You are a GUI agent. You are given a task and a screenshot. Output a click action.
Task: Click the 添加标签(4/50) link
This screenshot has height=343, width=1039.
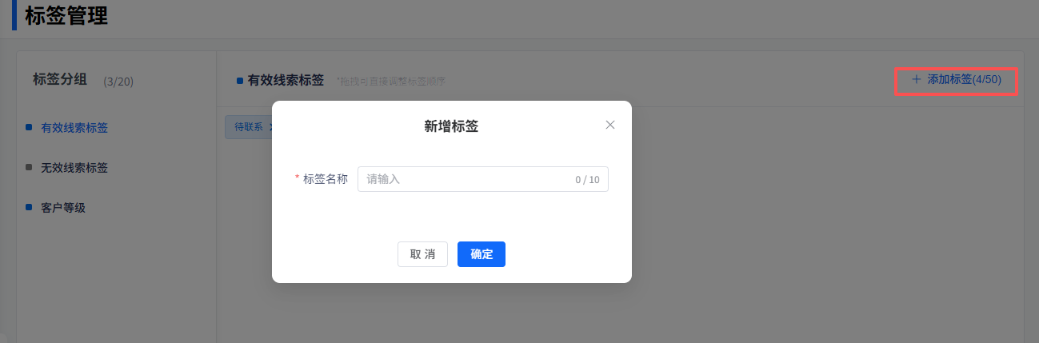964,79
